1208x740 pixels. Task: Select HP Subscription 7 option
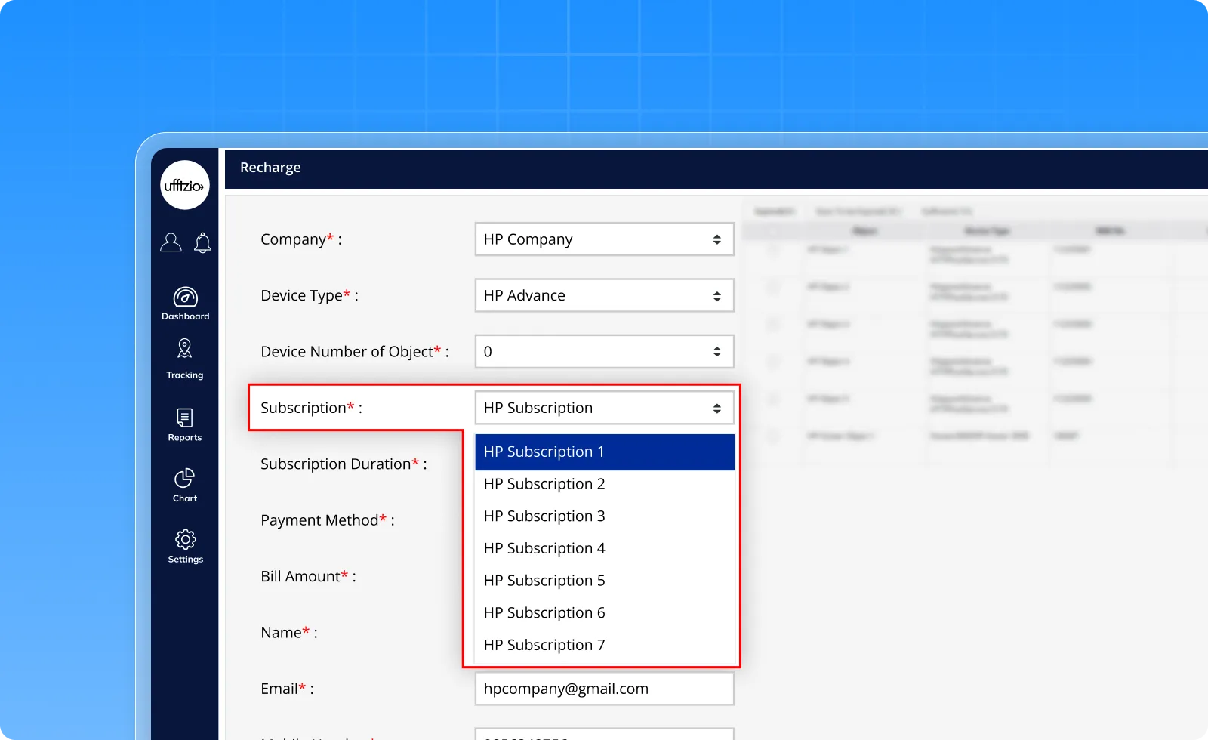click(604, 645)
